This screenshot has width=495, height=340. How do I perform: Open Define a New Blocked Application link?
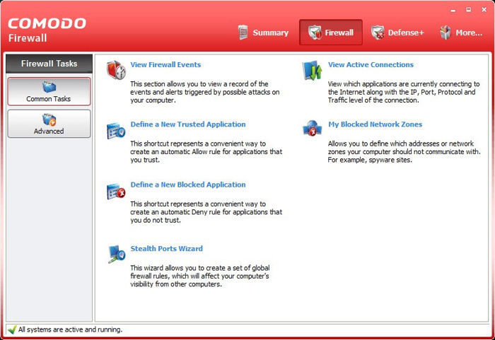click(188, 184)
